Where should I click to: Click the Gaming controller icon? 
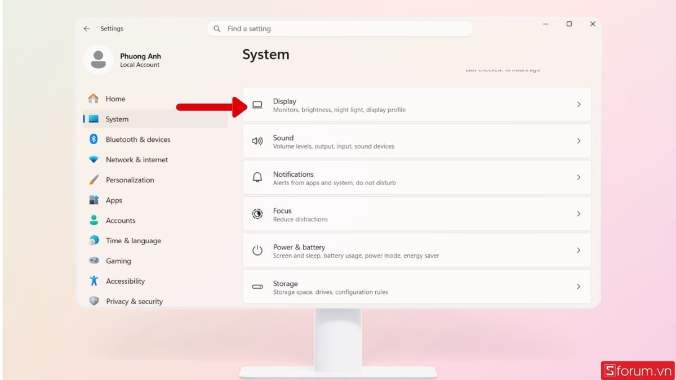click(94, 261)
